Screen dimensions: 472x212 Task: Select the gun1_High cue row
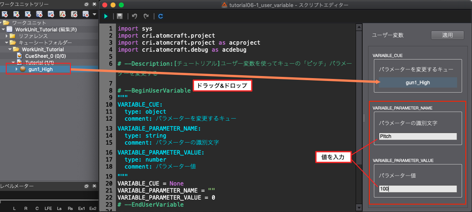click(49, 69)
